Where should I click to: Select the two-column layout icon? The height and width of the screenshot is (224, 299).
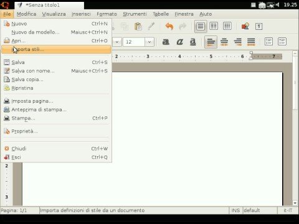pyautogui.click(x=214, y=26)
